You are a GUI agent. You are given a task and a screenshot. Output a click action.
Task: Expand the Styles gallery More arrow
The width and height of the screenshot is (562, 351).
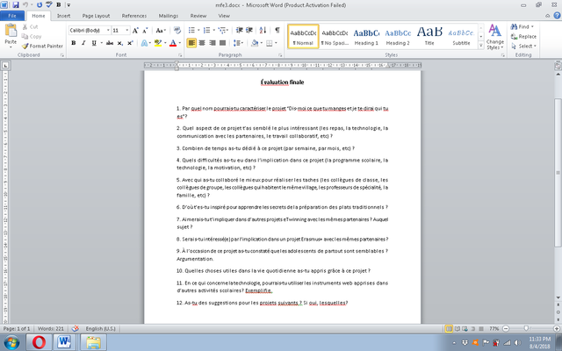(x=481, y=46)
